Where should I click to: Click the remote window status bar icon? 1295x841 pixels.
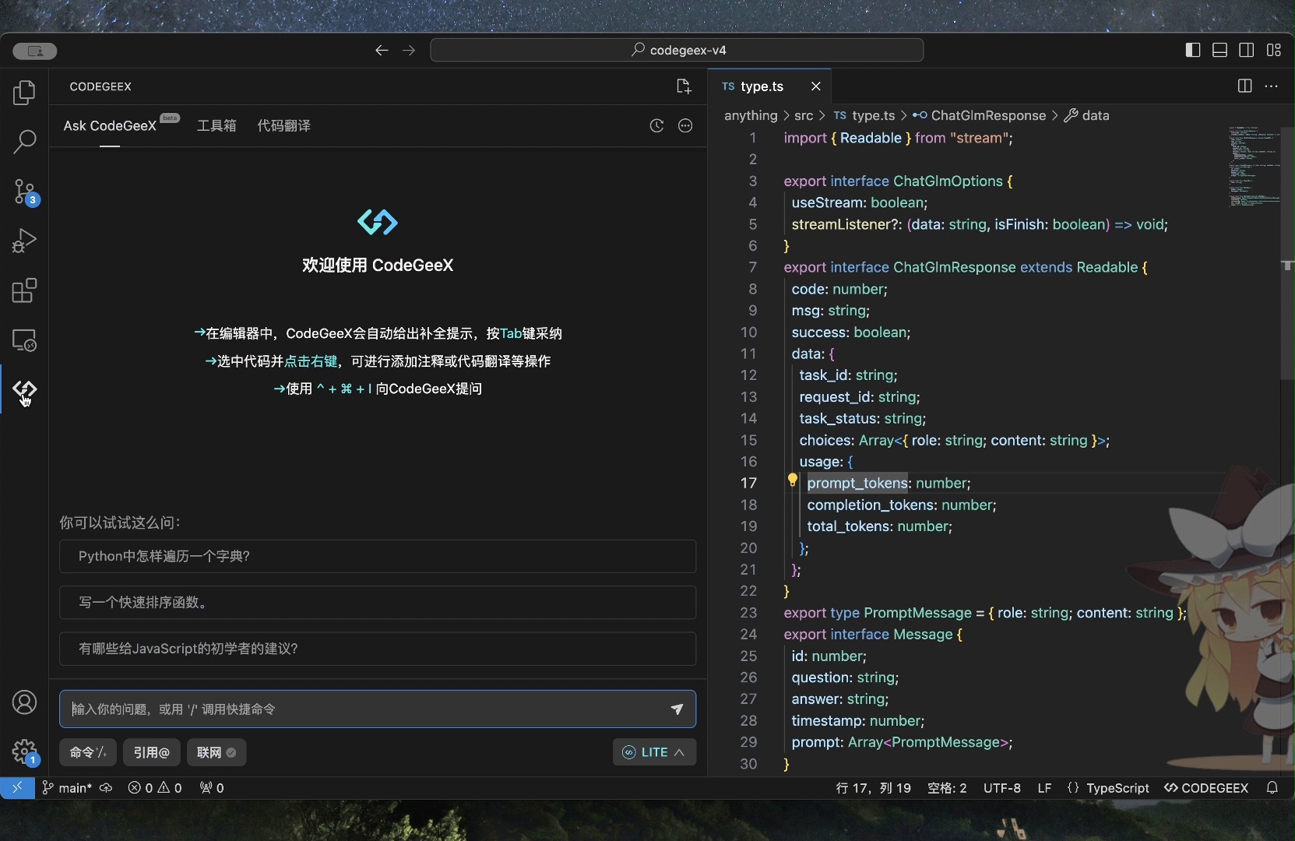click(17, 788)
